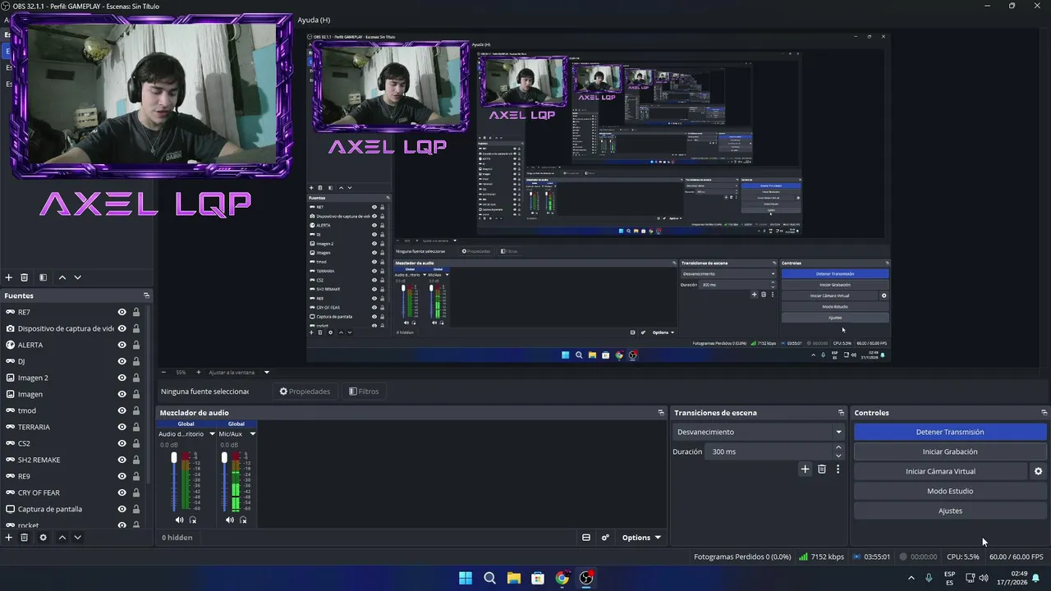1051x591 pixels.
Task: Move source up with arrow below sources list
Action: point(62,538)
